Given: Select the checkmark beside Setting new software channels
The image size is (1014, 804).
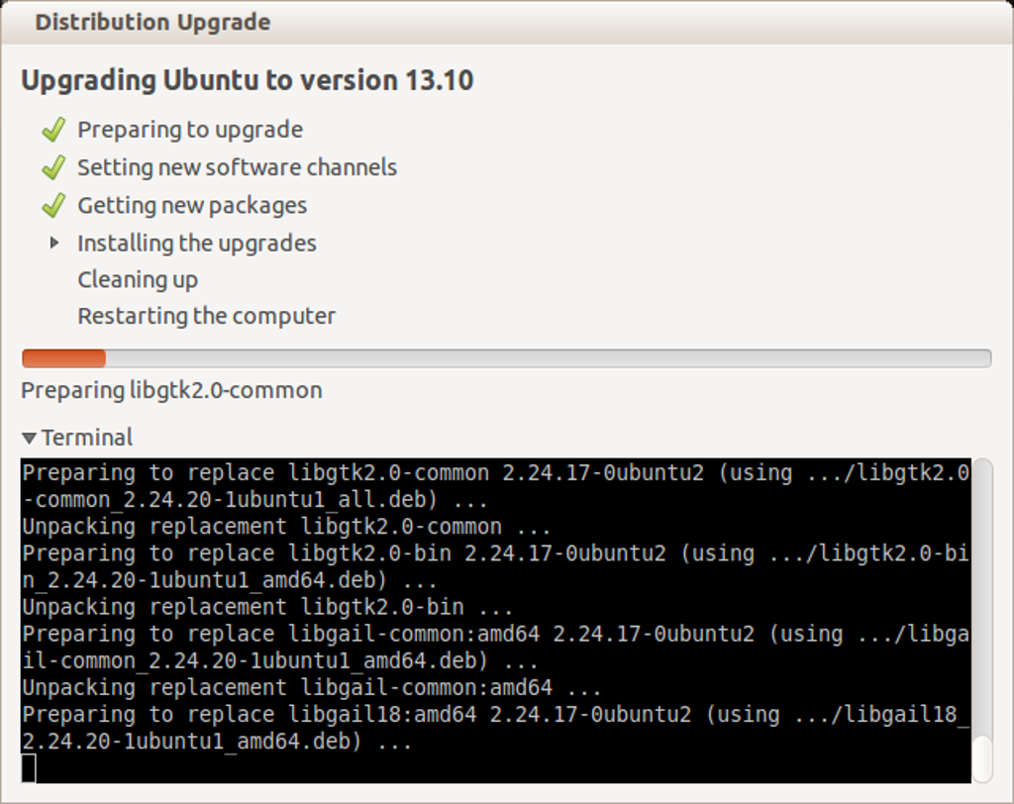Looking at the screenshot, I should click(x=52, y=167).
